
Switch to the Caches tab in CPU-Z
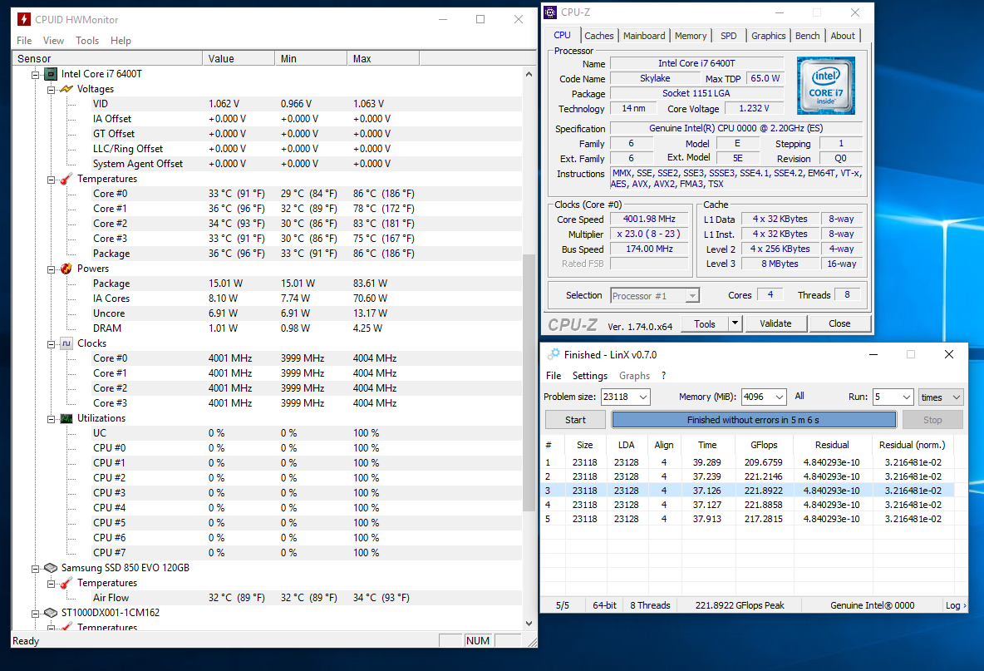(x=598, y=36)
